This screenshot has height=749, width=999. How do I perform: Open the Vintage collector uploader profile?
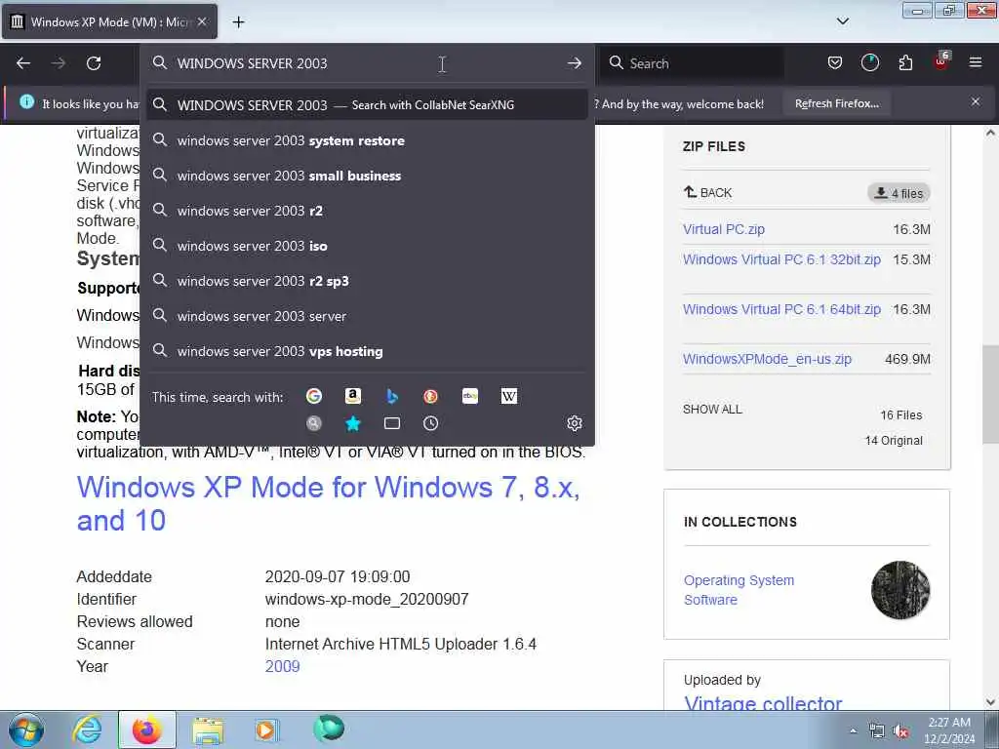763,703
